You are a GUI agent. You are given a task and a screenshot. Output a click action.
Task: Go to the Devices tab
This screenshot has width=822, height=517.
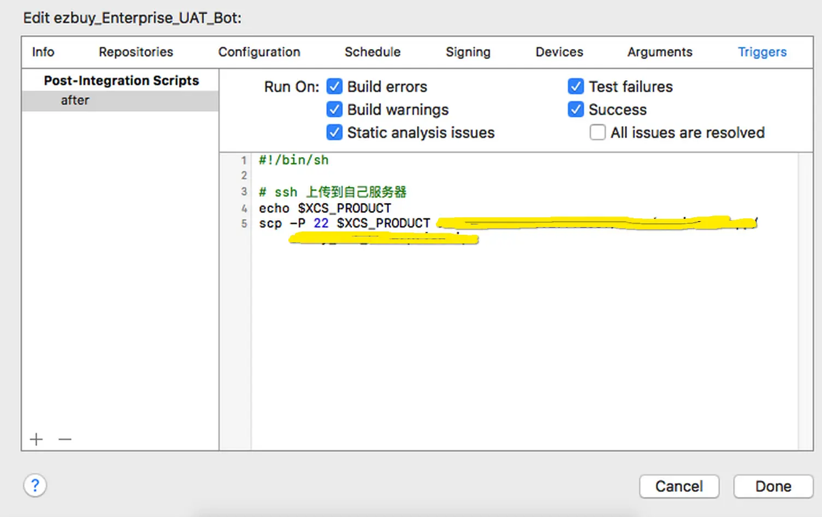(x=559, y=52)
